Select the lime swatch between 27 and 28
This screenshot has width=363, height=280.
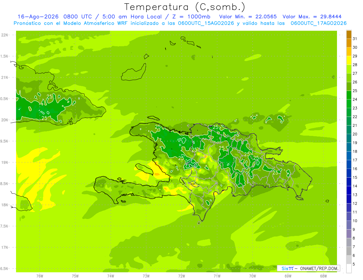(349, 69)
